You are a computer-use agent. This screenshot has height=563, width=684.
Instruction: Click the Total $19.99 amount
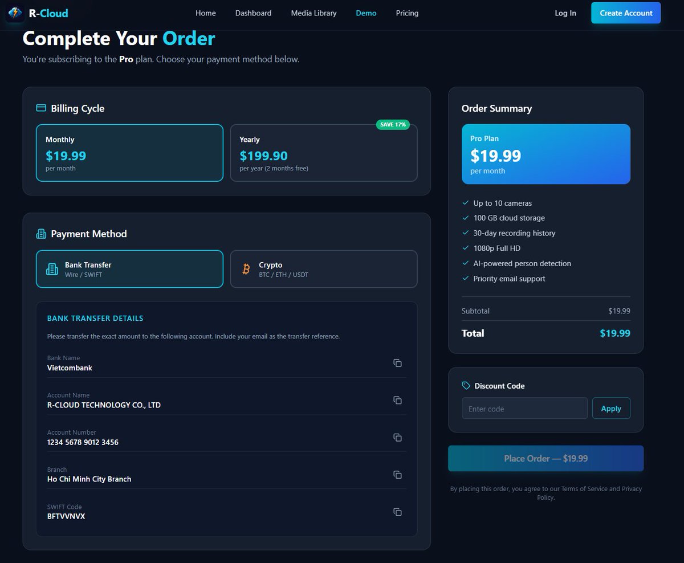[615, 333]
